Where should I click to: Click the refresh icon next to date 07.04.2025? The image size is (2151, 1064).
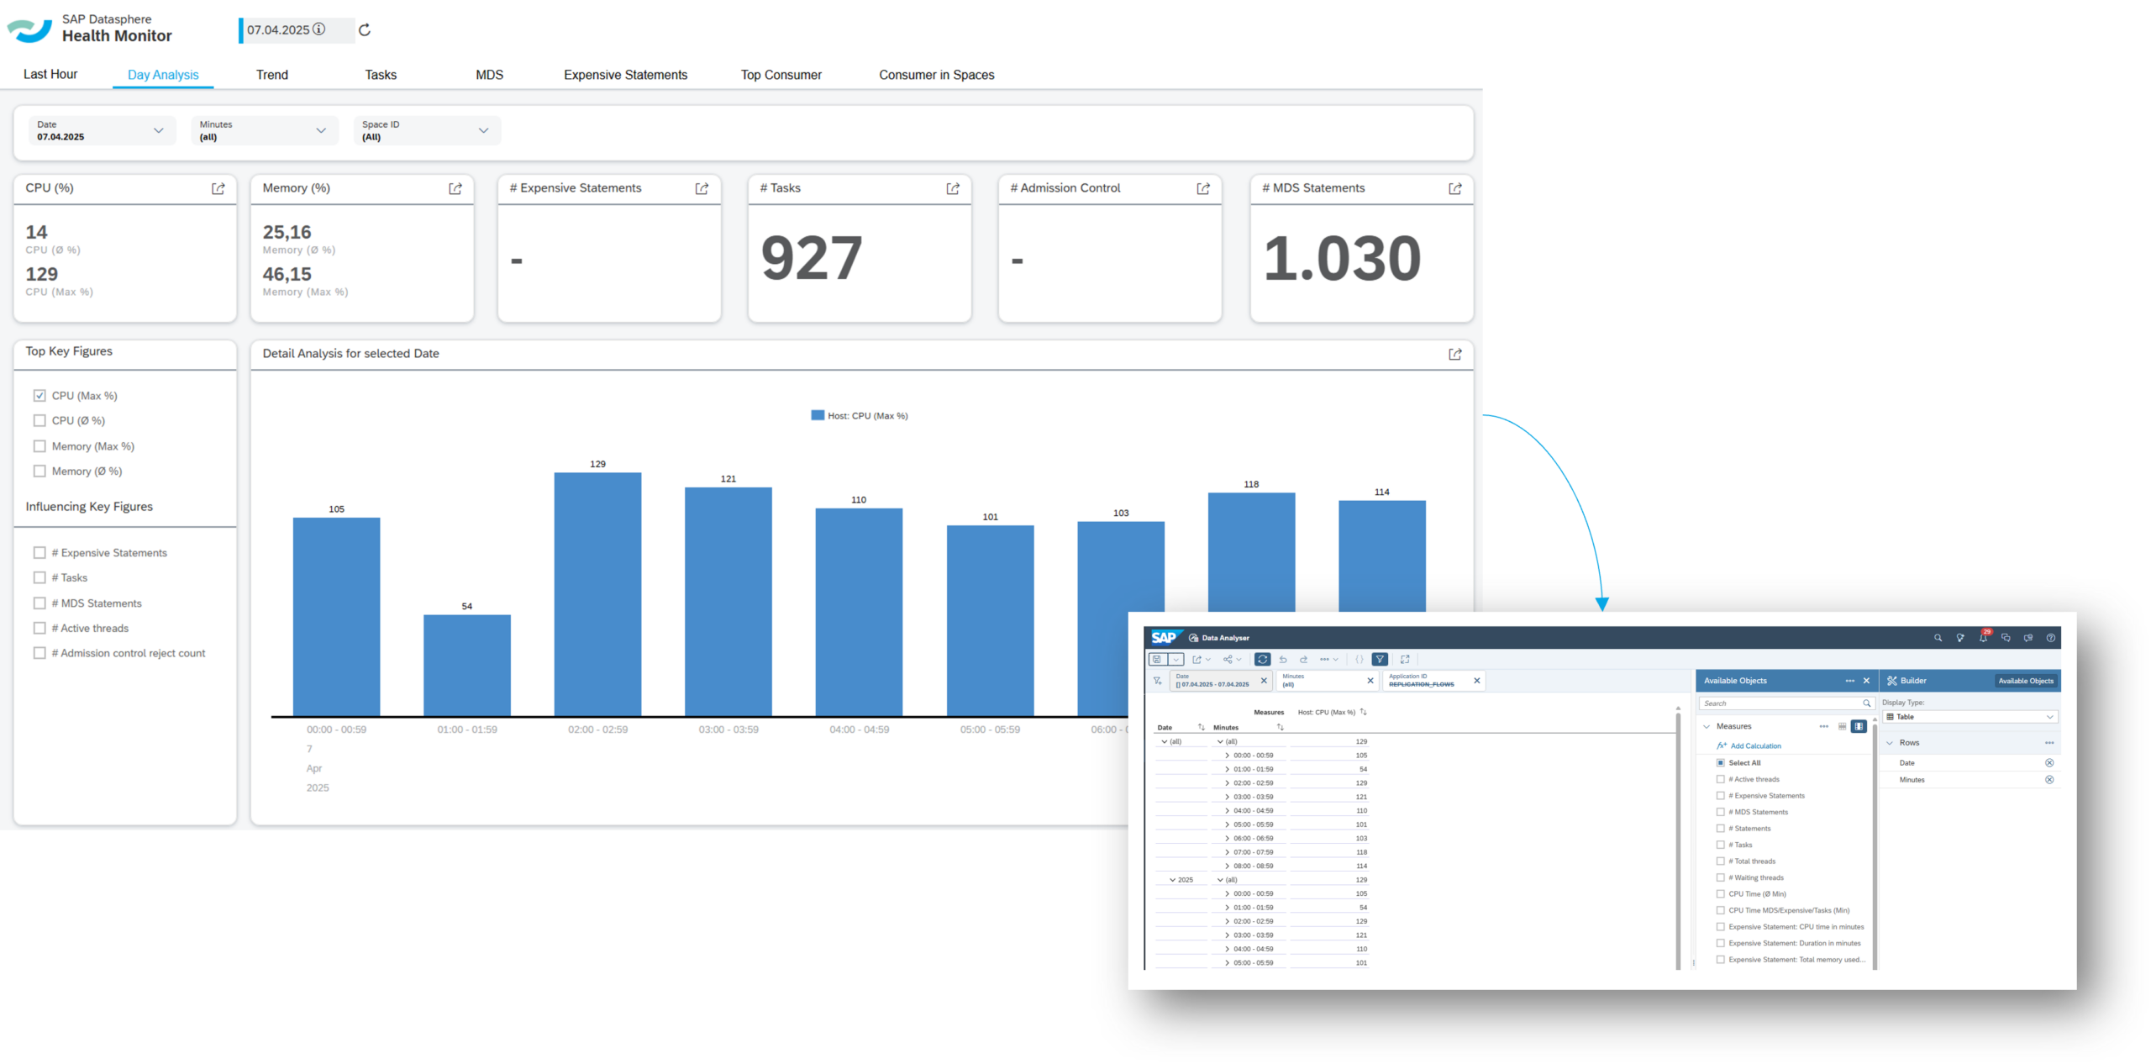tap(365, 30)
